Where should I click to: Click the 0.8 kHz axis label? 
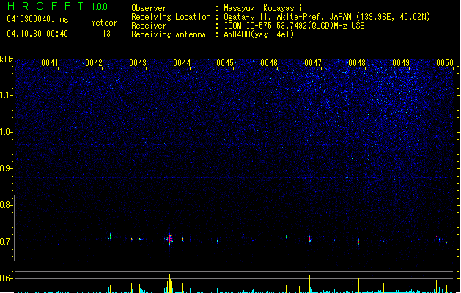[6, 205]
